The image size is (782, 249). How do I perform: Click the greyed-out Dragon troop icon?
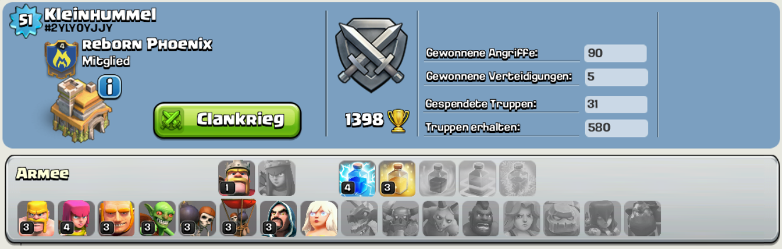pyautogui.click(x=359, y=218)
